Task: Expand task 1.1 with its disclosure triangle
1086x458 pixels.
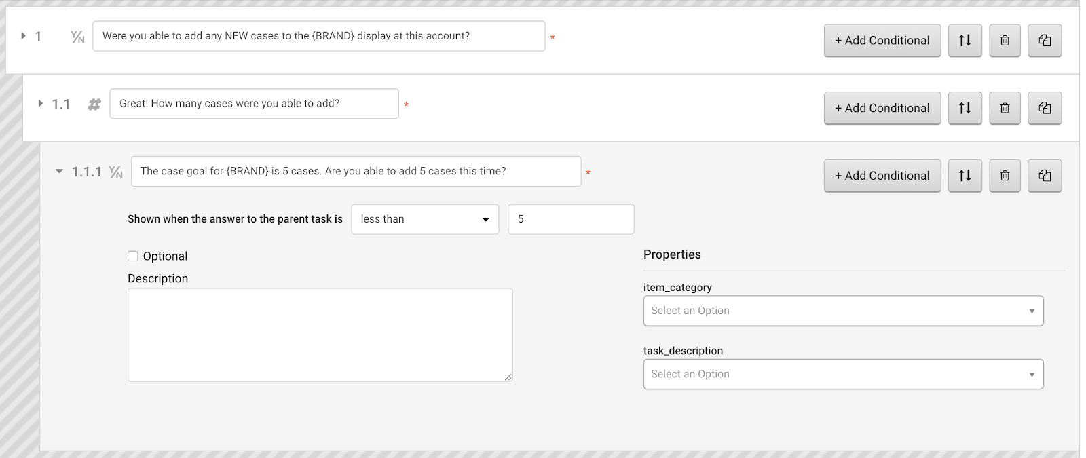Action: (40, 104)
